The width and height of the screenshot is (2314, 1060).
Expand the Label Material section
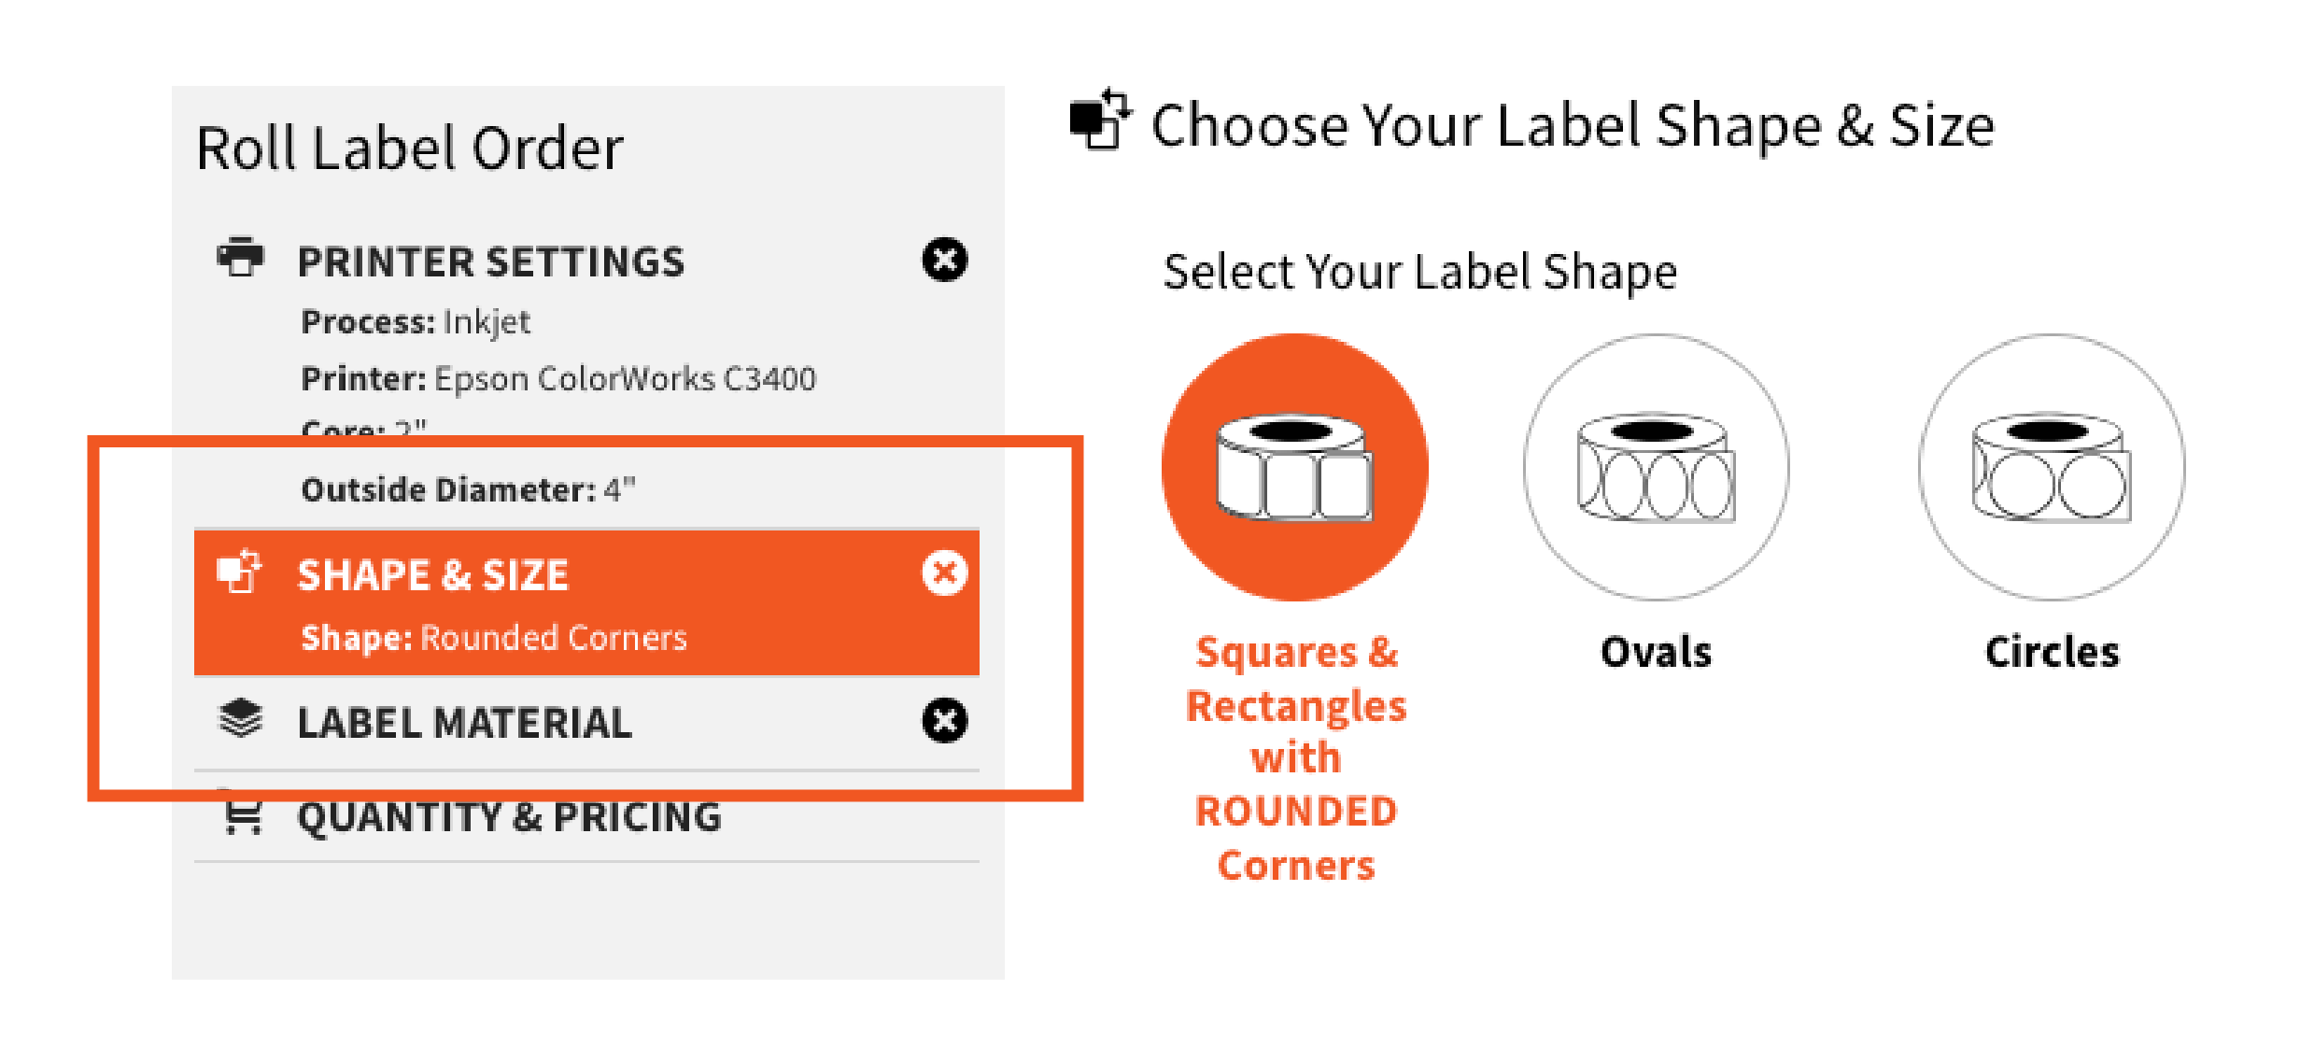465,719
